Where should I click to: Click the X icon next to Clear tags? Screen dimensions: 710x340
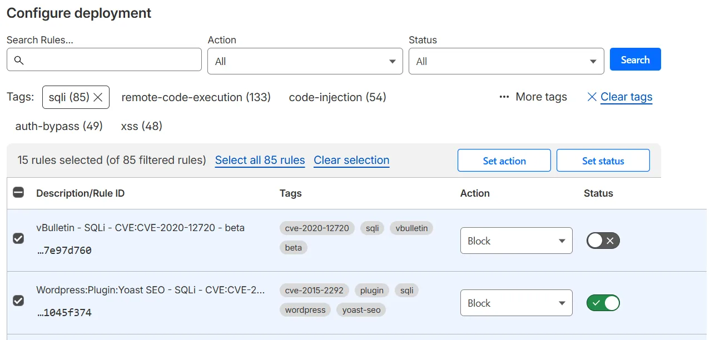591,97
